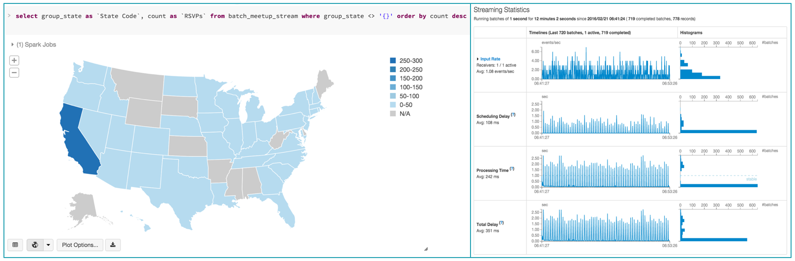Switch to the table view icon

(x=15, y=245)
